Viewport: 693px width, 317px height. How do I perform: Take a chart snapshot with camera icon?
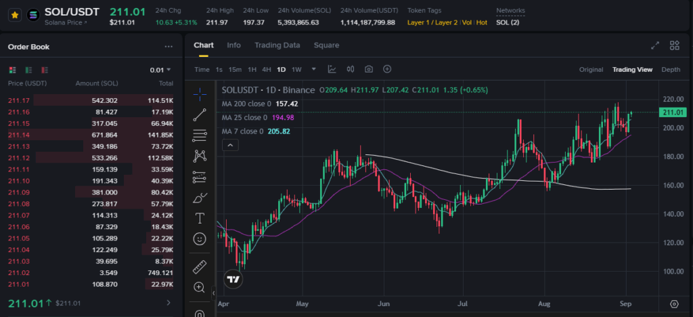[369, 69]
